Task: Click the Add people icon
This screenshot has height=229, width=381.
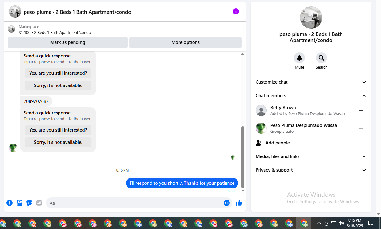Action: tap(259, 143)
